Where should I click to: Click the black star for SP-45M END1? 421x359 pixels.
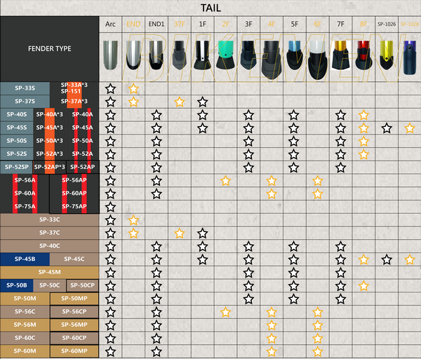coord(156,273)
